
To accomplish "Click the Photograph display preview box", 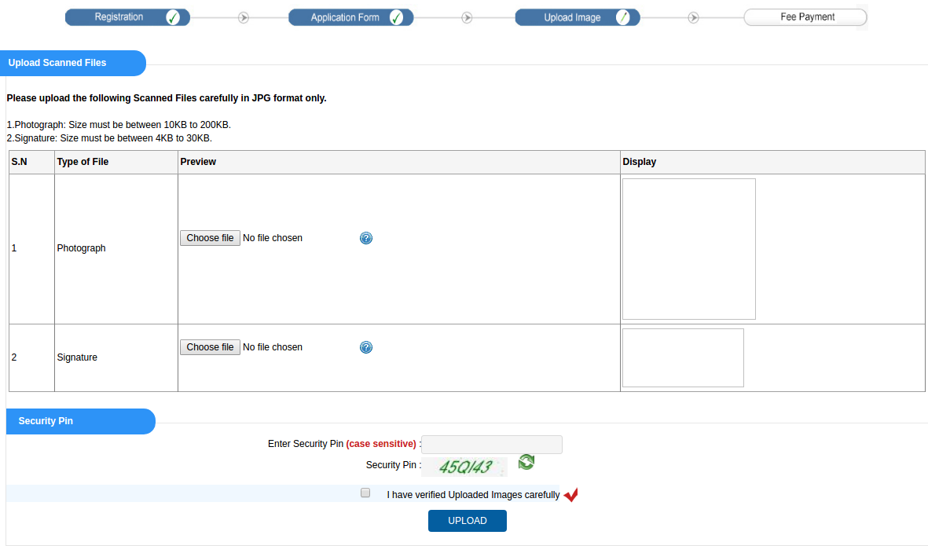I will pyautogui.click(x=688, y=248).
